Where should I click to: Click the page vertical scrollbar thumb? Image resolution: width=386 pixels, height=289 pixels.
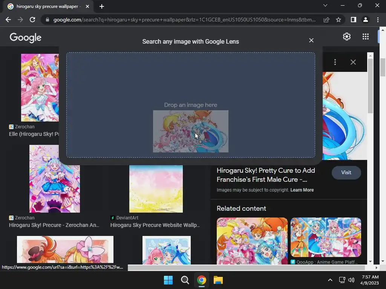(383, 67)
